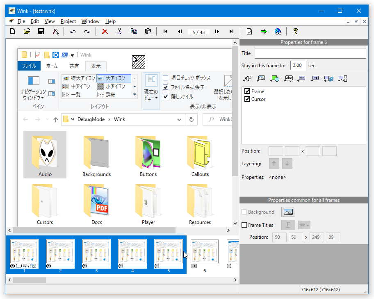Click the frame titles X position field showing 50
Image resolution: width=374 pixels, height=299 pixels.
tap(279, 237)
